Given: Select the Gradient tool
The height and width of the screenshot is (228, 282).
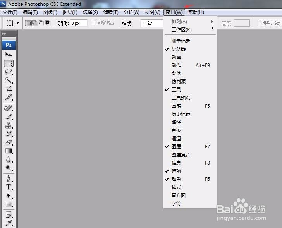Looking at the screenshot, I should pos(9,151).
